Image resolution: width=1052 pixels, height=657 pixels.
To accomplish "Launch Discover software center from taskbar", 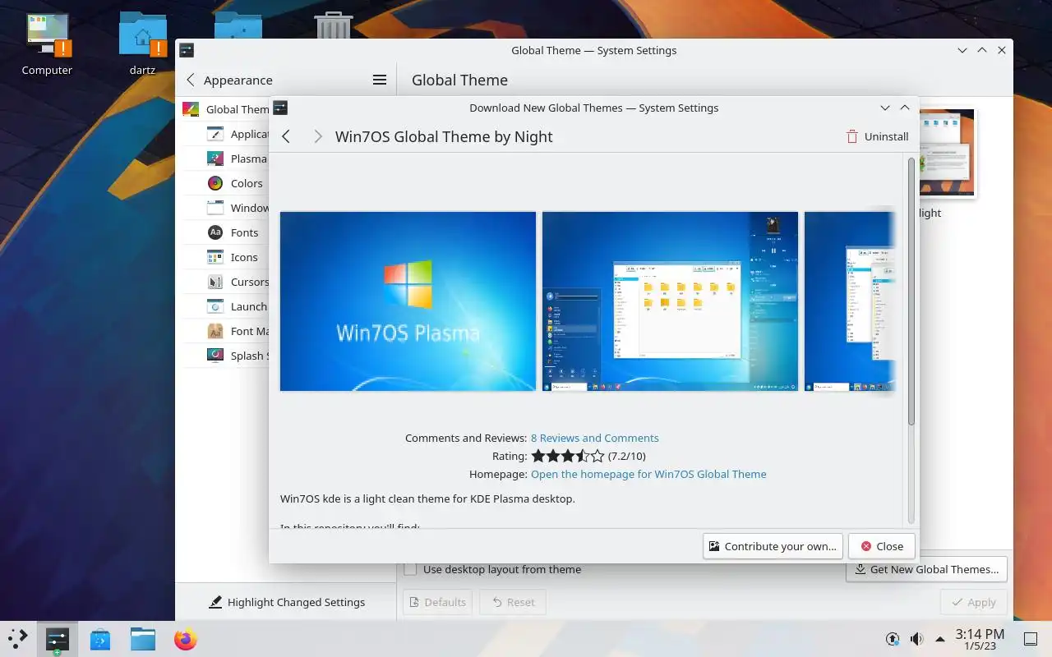I will (x=100, y=639).
